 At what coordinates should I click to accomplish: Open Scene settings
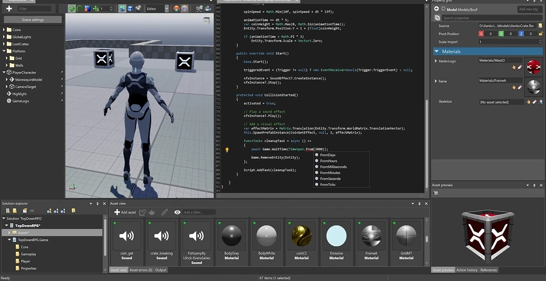pyautogui.click(x=33, y=20)
